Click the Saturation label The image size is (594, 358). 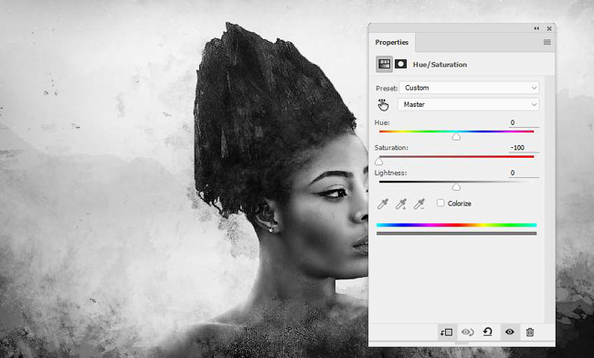click(391, 148)
